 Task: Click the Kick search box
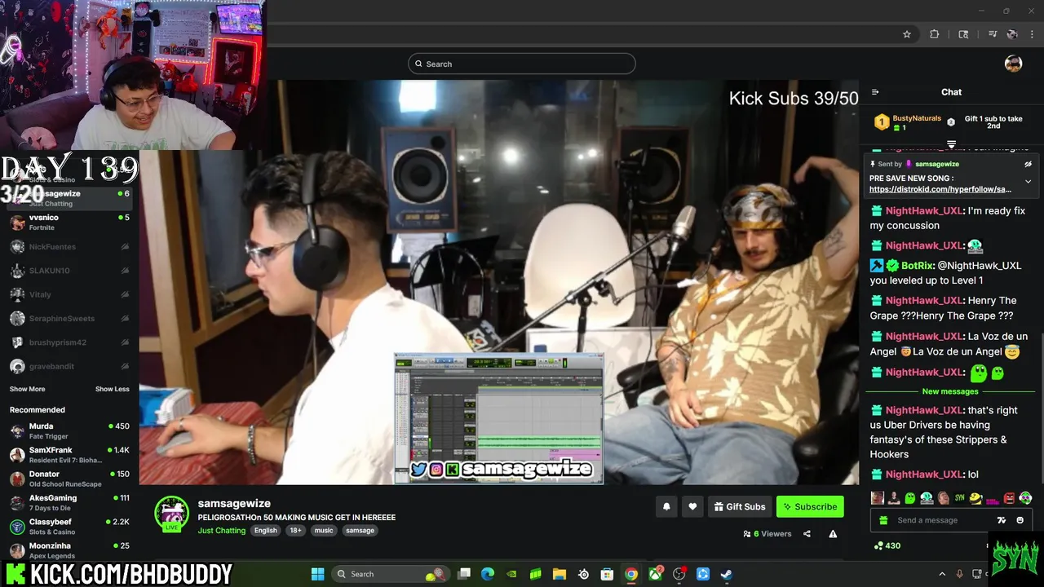pos(522,64)
